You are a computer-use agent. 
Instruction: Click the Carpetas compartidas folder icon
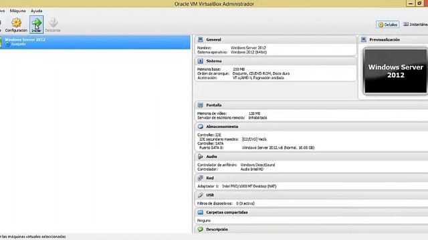201,212
